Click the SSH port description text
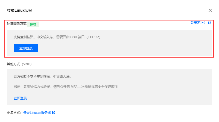This screenshot has height=122, width=219. point(57,37)
